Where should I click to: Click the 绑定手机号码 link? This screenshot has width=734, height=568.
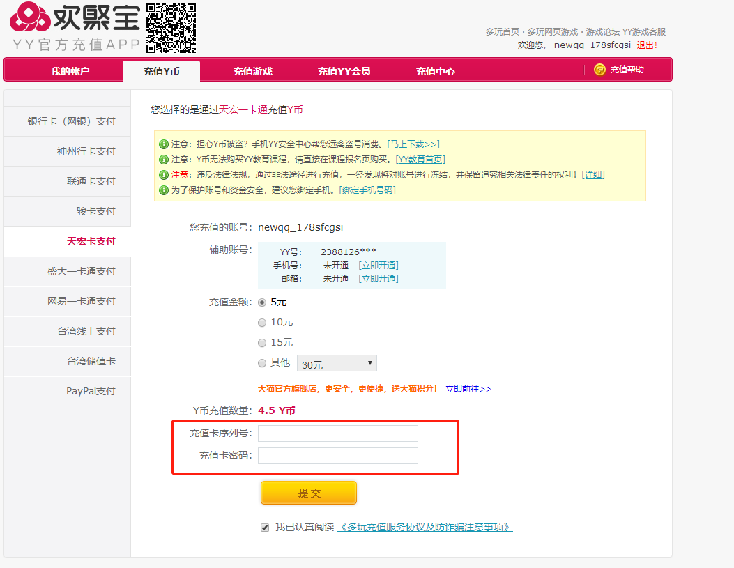pos(367,190)
